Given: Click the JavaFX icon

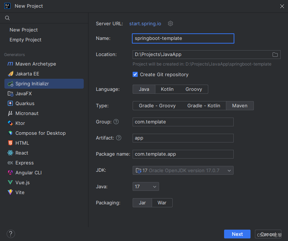Looking at the screenshot, I should coord(10,94).
